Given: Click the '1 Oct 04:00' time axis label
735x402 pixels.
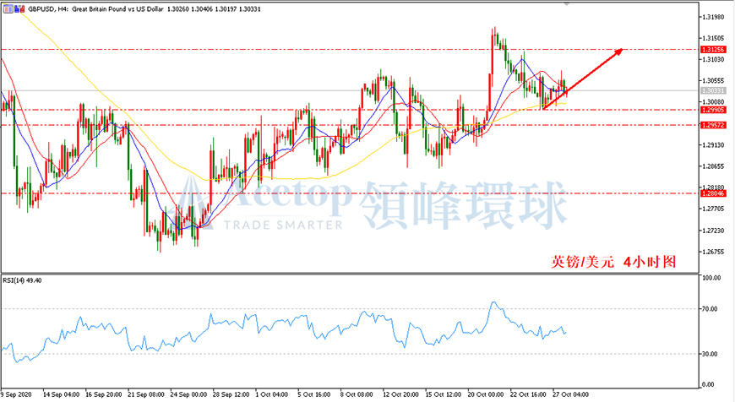Looking at the screenshot, I should click(272, 394).
